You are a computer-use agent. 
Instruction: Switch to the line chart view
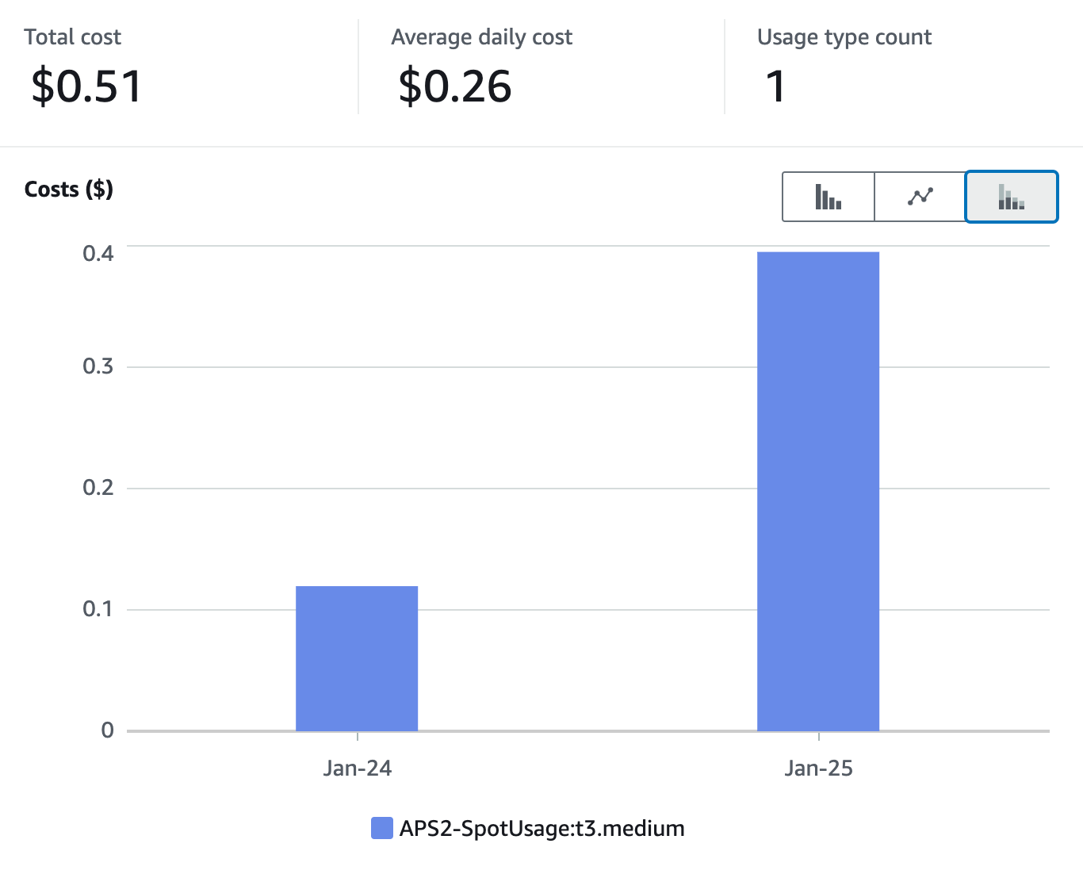click(920, 197)
